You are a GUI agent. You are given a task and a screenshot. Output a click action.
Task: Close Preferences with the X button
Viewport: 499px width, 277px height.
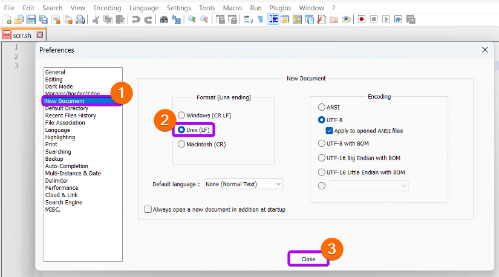click(484, 50)
